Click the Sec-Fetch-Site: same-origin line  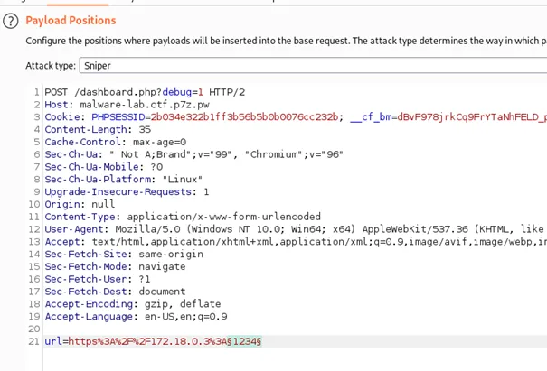pos(124,255)
